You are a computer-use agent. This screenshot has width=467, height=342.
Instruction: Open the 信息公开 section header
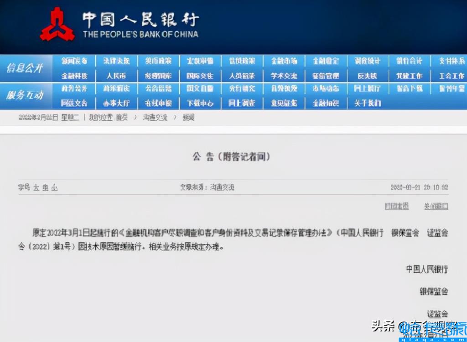pos(25,68)
